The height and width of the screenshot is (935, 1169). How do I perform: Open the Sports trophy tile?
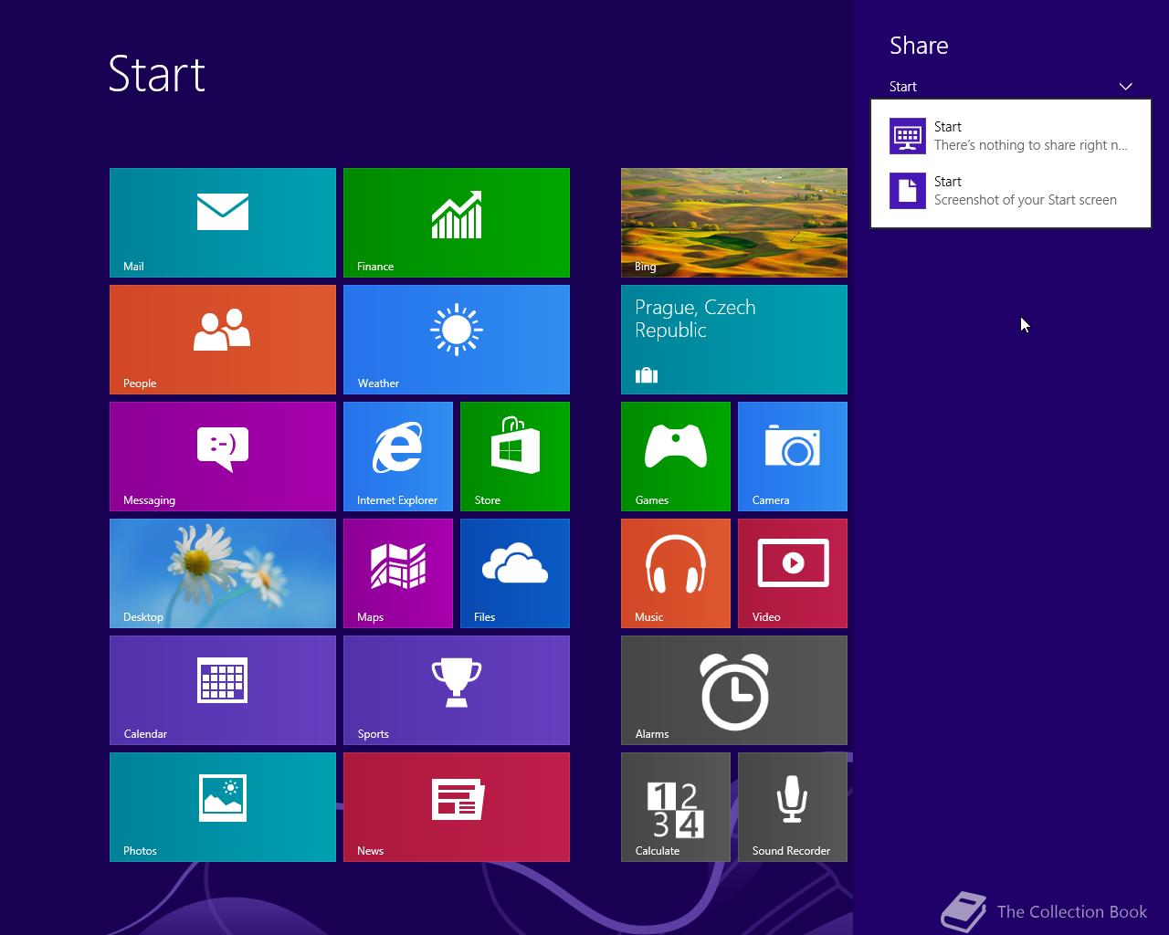point(457,690)
